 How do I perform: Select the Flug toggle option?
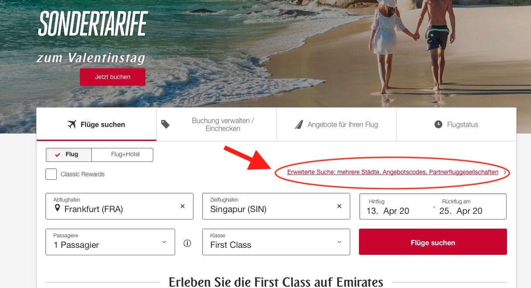(x=69, y=154)
